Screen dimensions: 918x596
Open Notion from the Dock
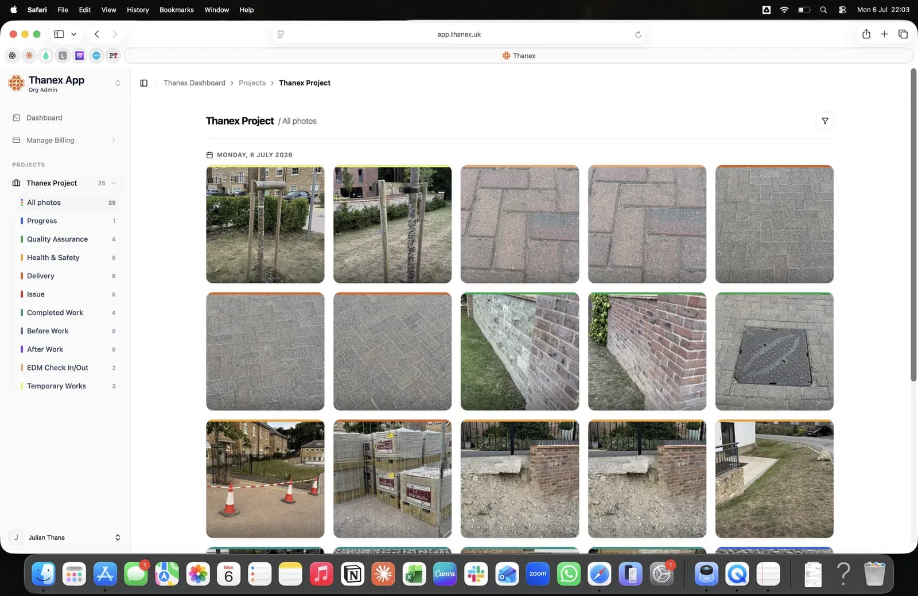pos(352,574)
